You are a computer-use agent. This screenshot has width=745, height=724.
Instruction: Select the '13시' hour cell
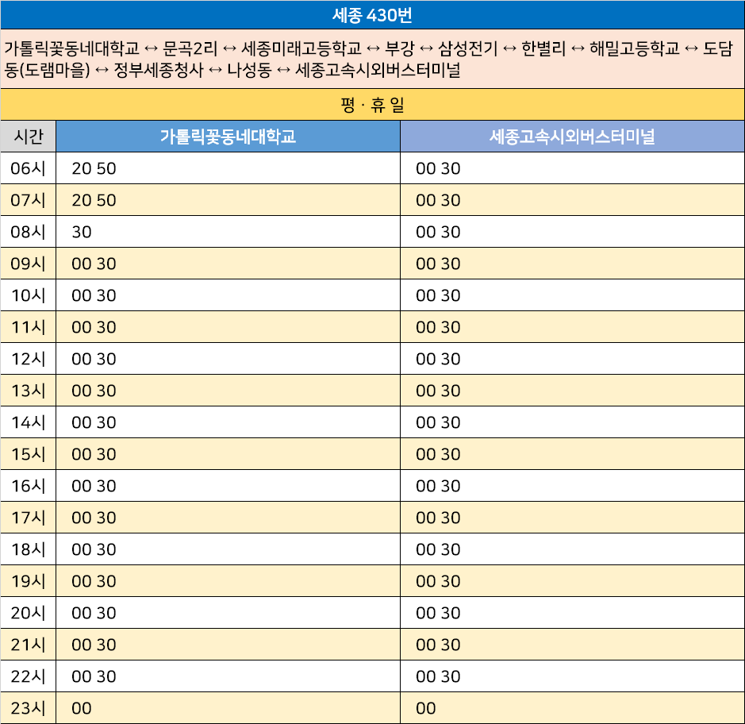(x=29, y=391)
